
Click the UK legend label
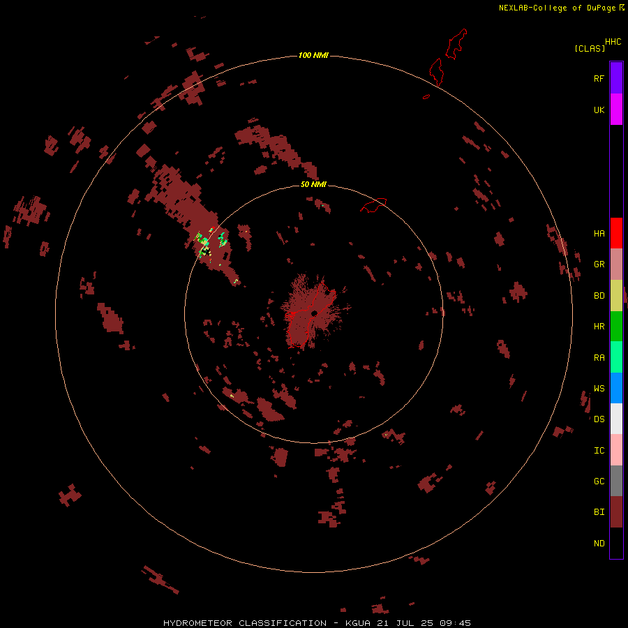coord(599,110)
